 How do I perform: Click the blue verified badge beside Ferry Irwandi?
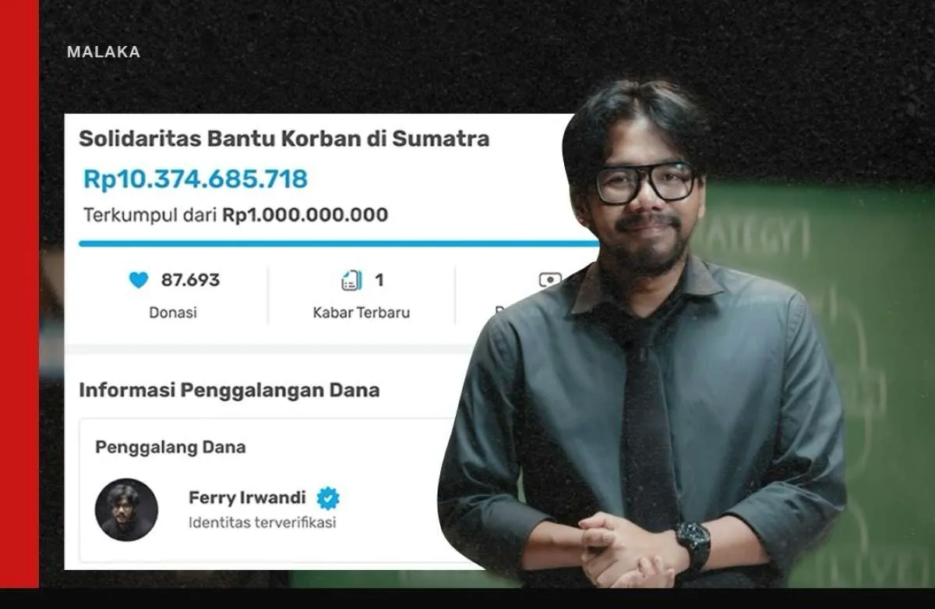pos(328,497)
